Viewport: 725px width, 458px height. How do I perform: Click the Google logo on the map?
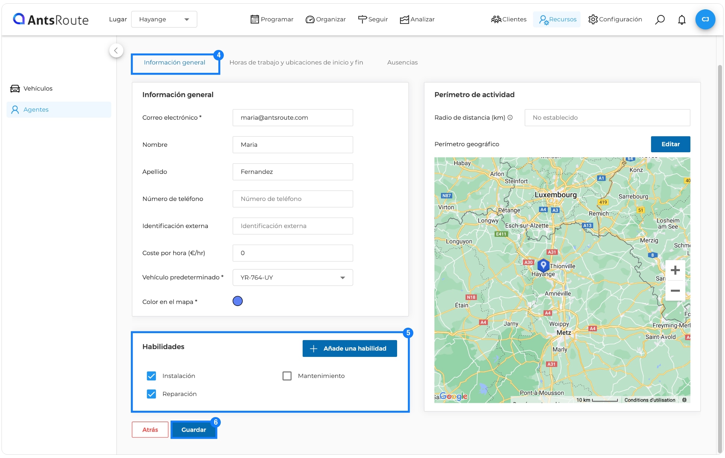coord(454,396)
